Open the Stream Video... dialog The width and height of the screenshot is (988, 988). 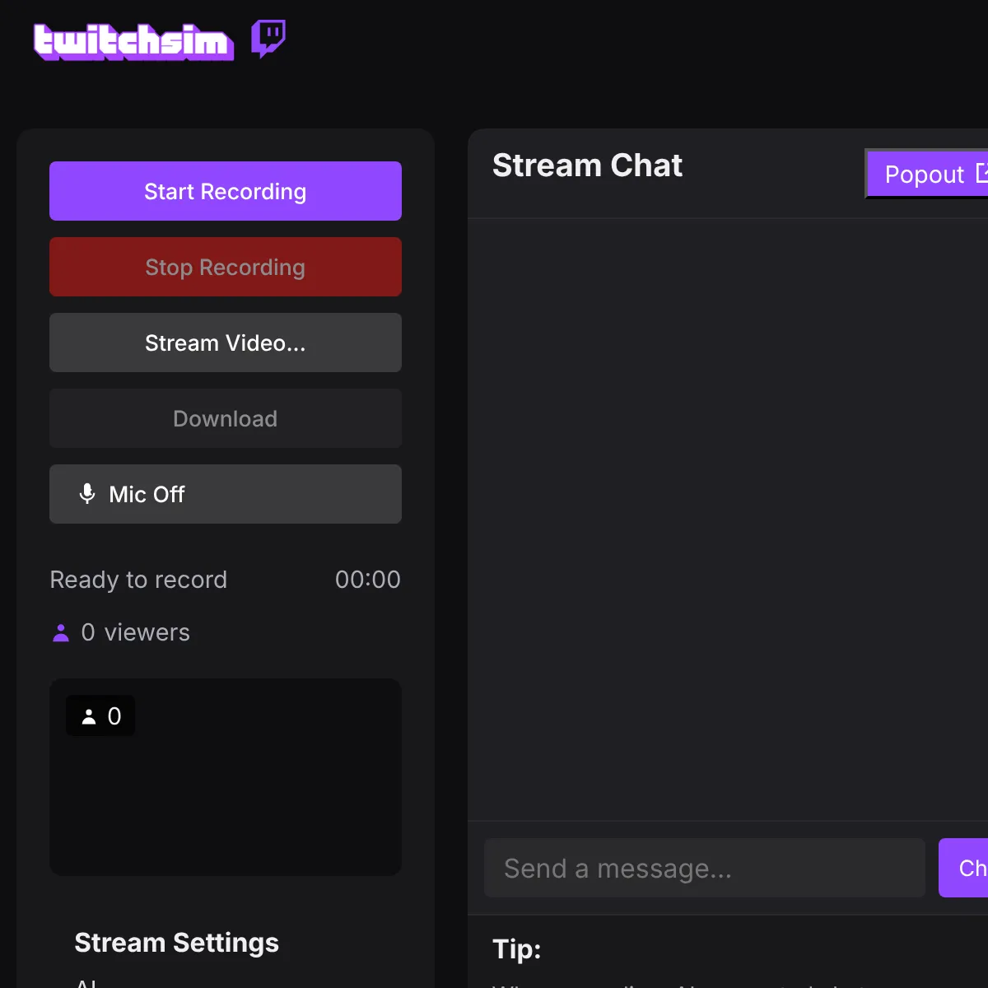click(226, 343)
